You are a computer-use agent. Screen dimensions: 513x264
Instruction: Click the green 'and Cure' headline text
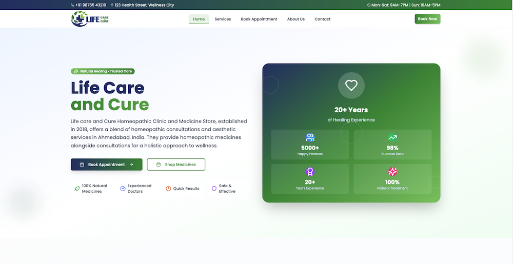click(x=110, y=105)
